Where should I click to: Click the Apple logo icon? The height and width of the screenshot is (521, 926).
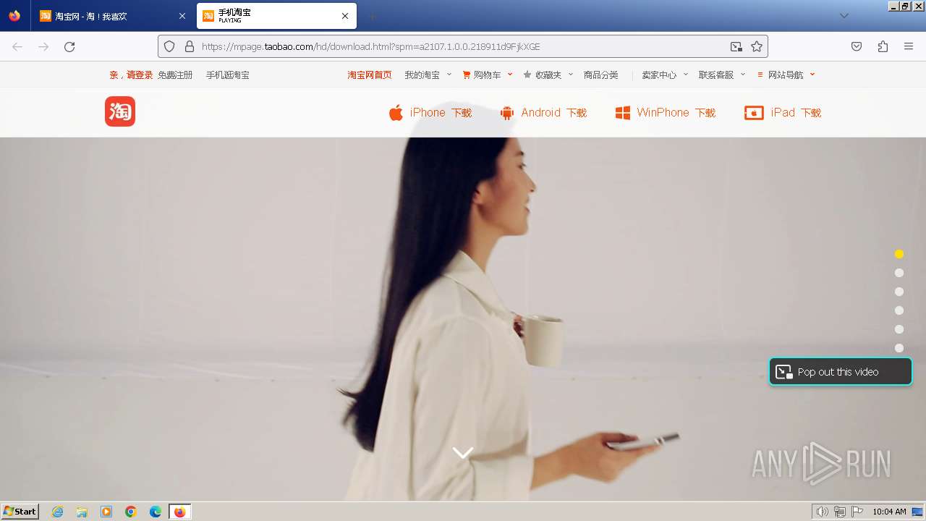[x=396, y=113]
